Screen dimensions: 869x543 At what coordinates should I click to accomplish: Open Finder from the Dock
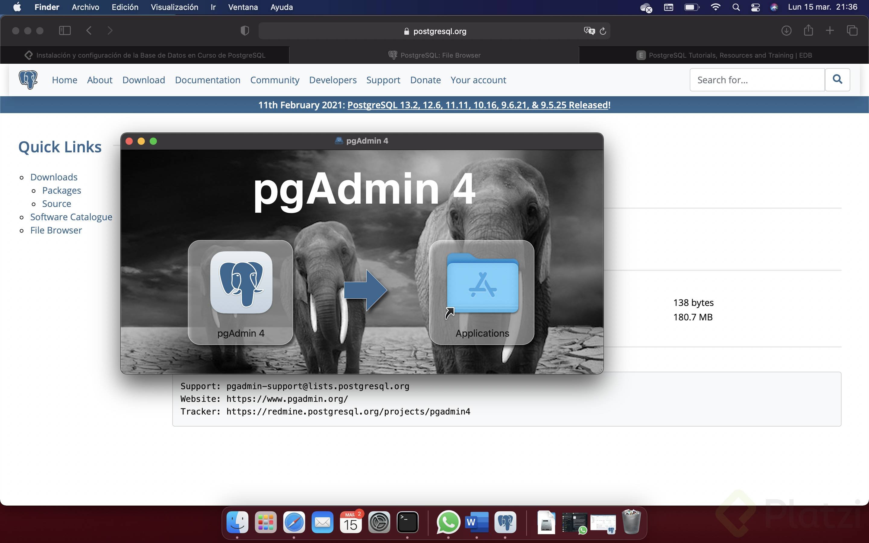[237, 522]
